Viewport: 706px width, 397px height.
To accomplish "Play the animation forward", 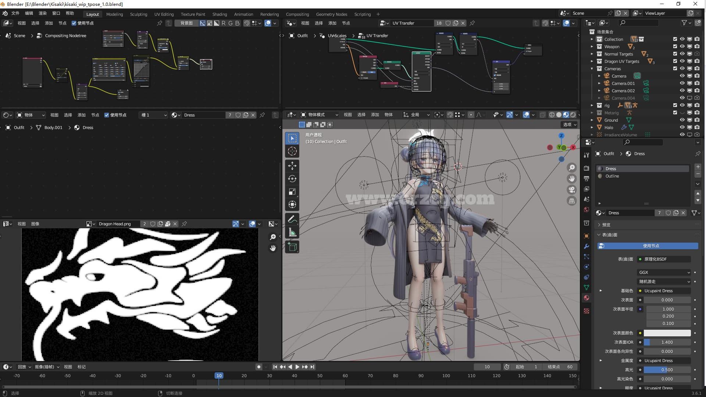I will pos(297,367).
